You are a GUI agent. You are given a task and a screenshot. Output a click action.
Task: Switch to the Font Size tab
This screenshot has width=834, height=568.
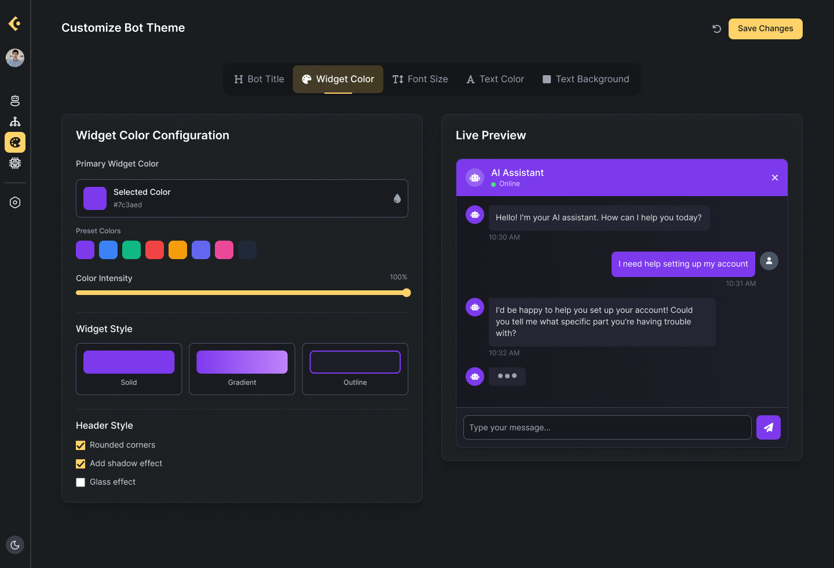tap(420, 79)
